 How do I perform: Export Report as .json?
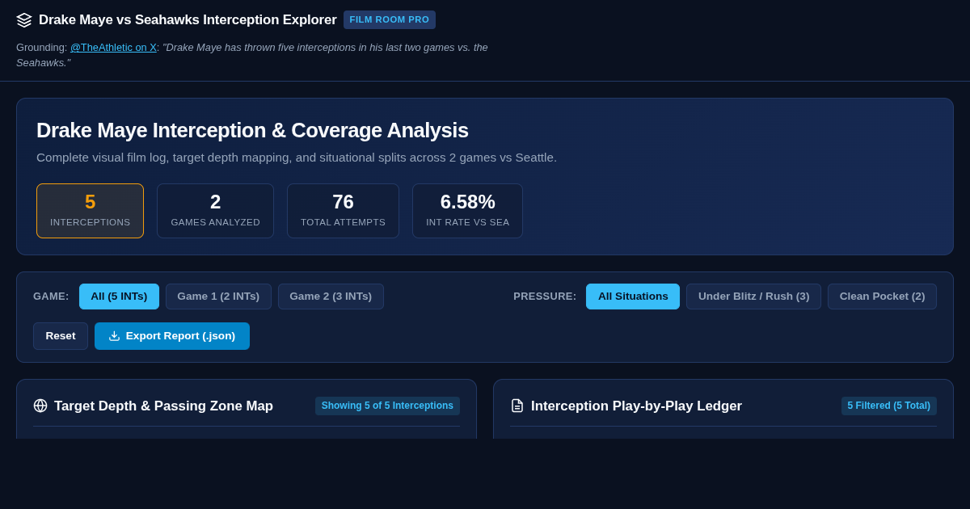click(172, 336)
